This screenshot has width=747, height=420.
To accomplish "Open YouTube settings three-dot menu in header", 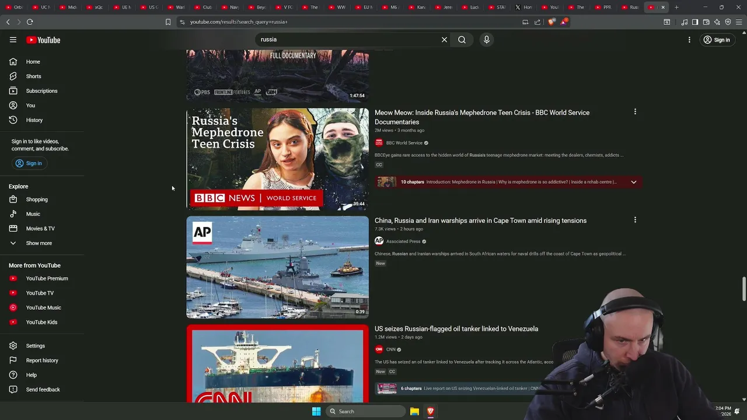I will pos(689,40).
